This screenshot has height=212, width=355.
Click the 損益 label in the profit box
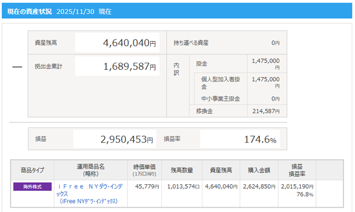coord(40,139)
